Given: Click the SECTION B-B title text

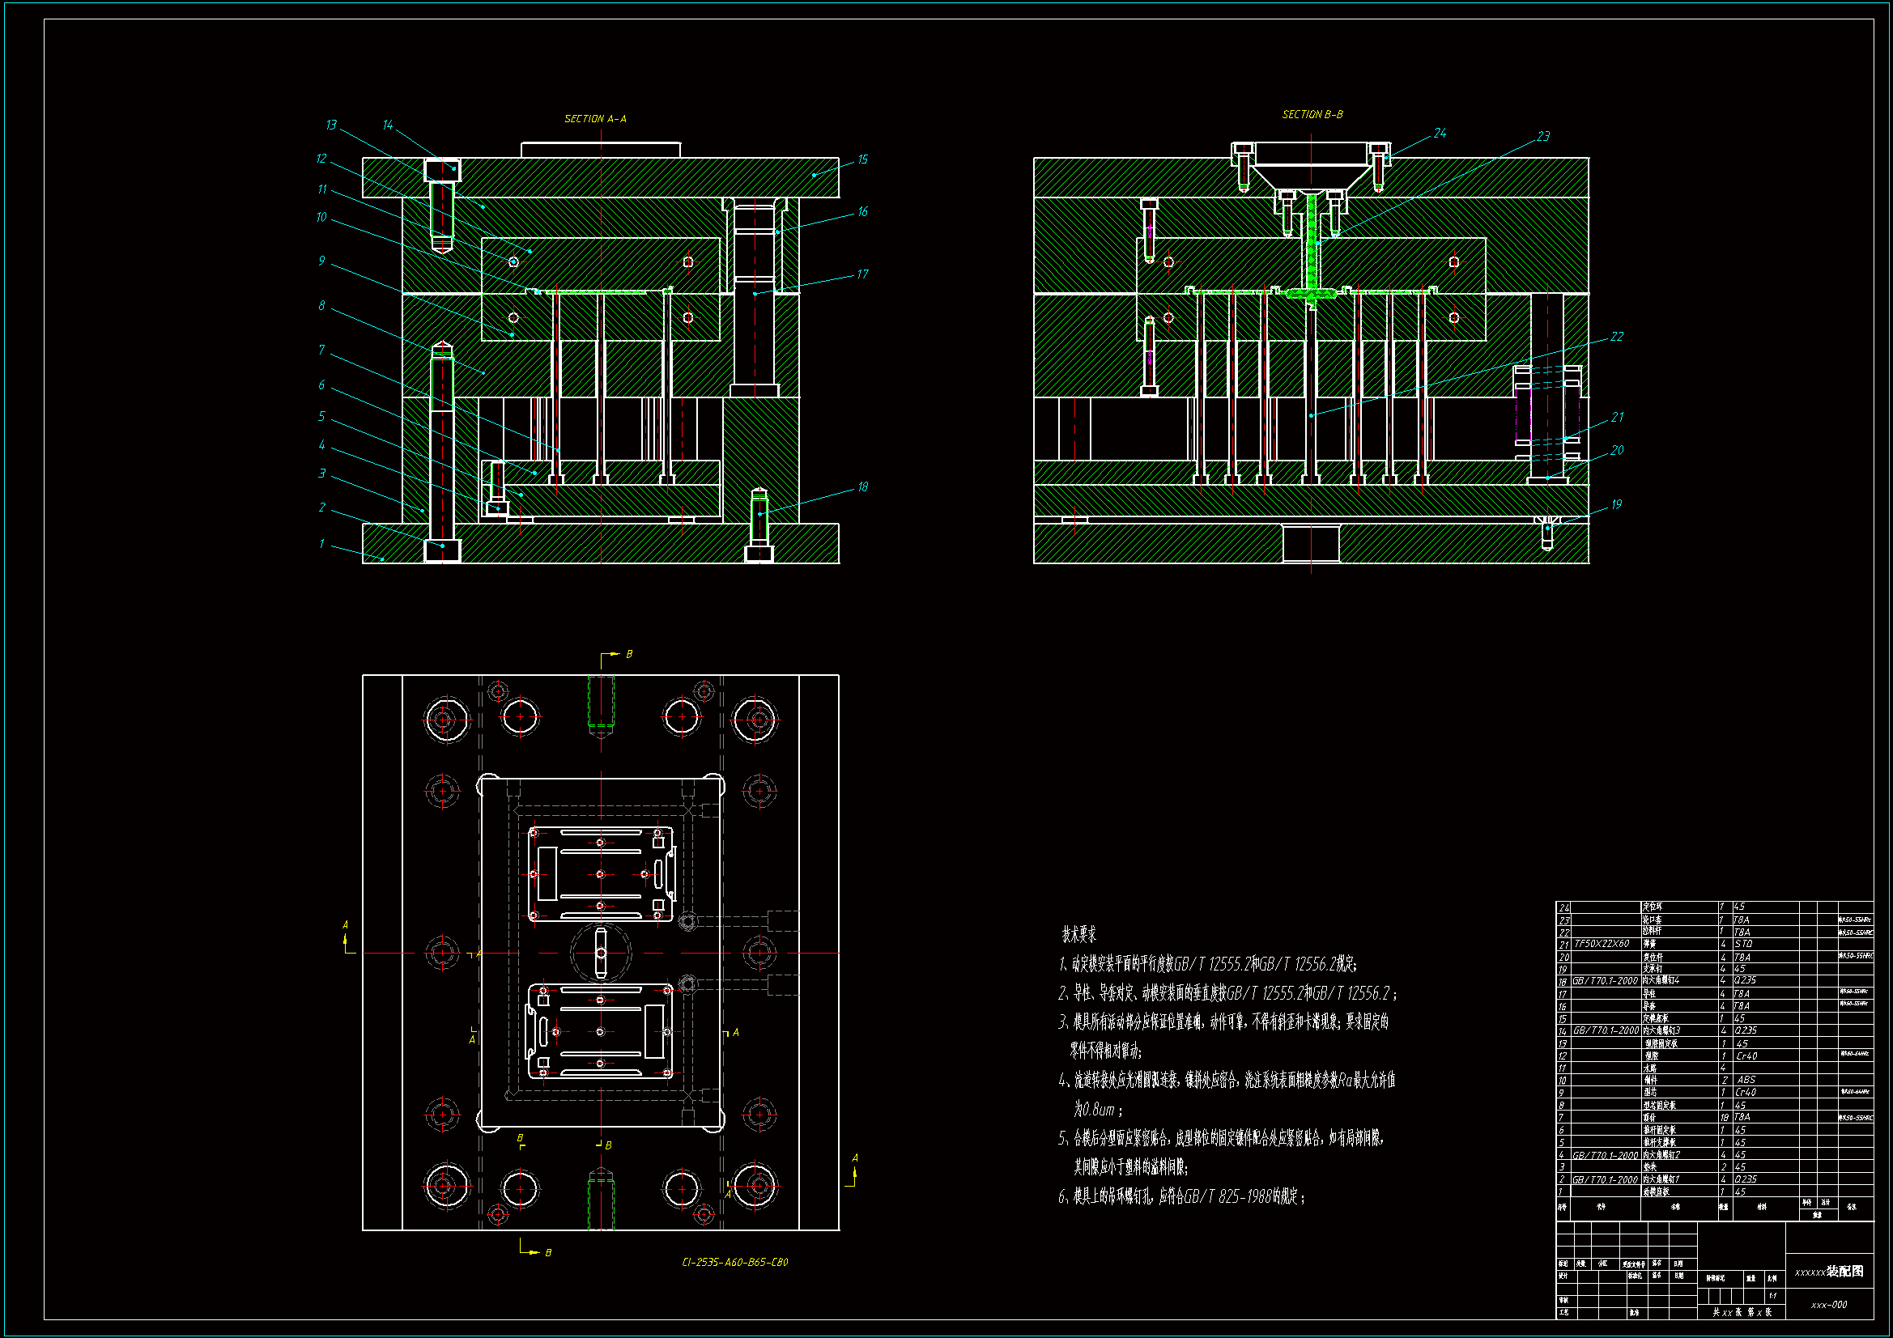Looking at the screenshot, I should pos(1312,115).
